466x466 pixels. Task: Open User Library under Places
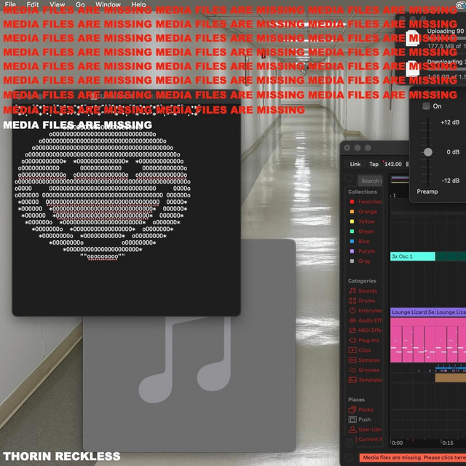(365, 430)
